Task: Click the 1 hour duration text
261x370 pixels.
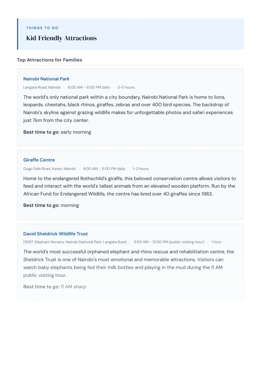Action: coord(217,242)
